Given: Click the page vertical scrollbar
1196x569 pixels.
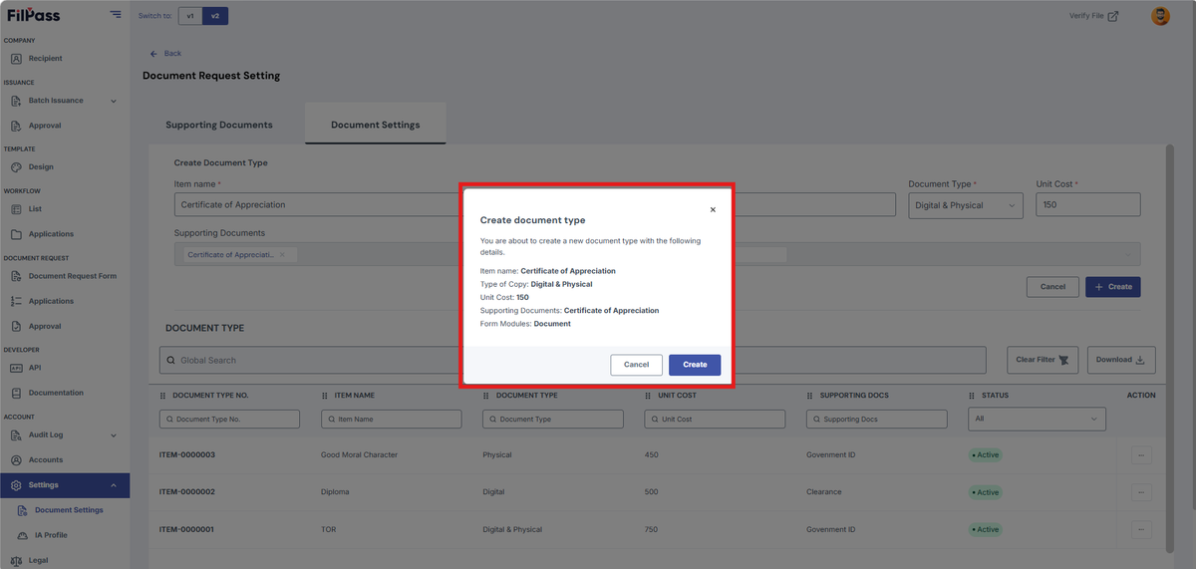Looking at the screenshot, I should pyautogui.click(x=1170, y=349).
